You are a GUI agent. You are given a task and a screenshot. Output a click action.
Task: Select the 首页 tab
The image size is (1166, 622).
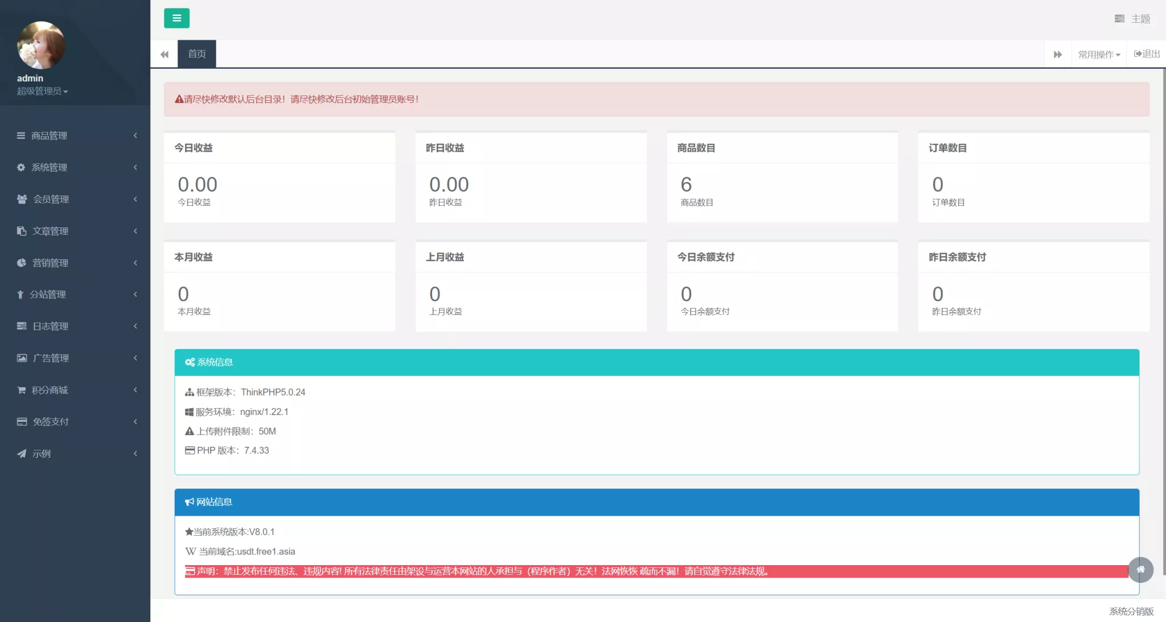[x=196, y=54]
